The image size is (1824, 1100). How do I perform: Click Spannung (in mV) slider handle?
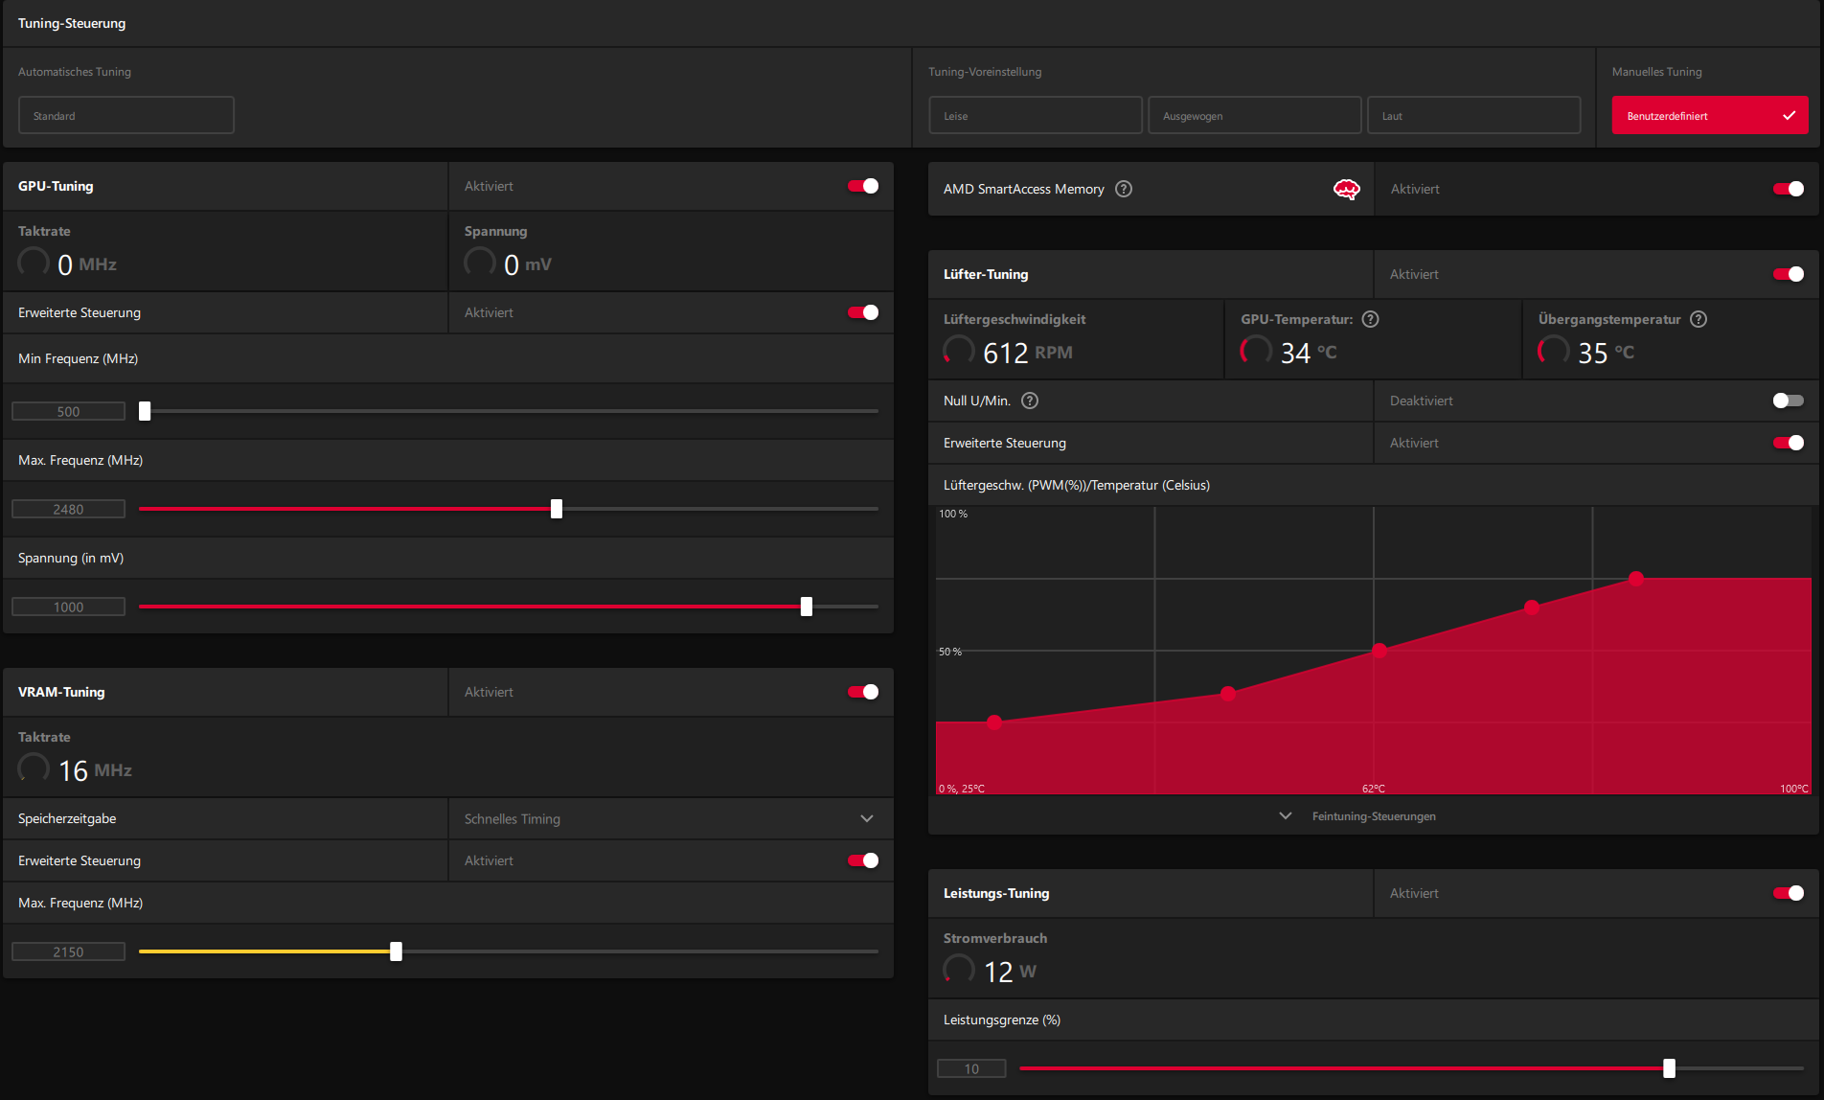pos(807,607)
